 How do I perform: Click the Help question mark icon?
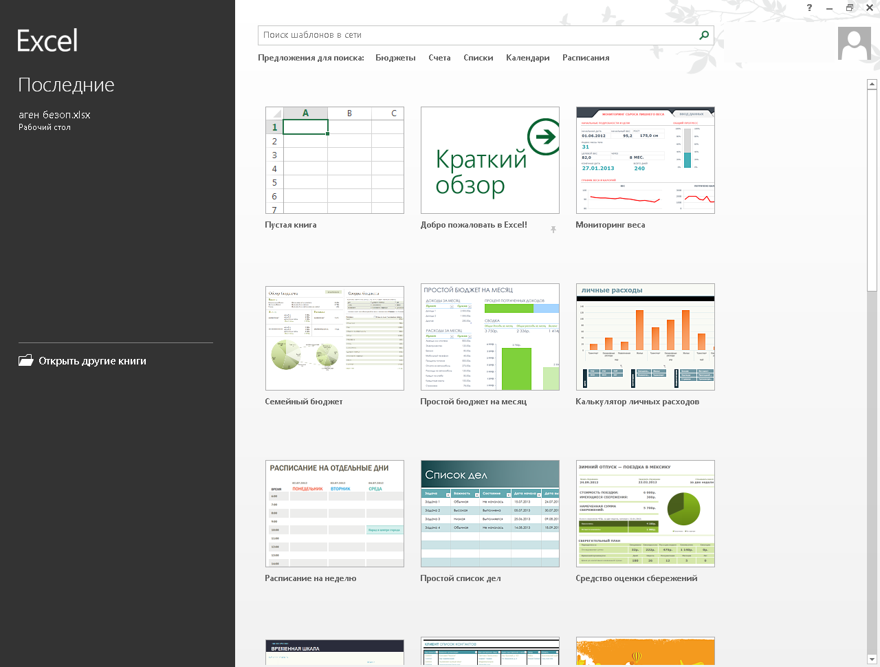[809, 8]
